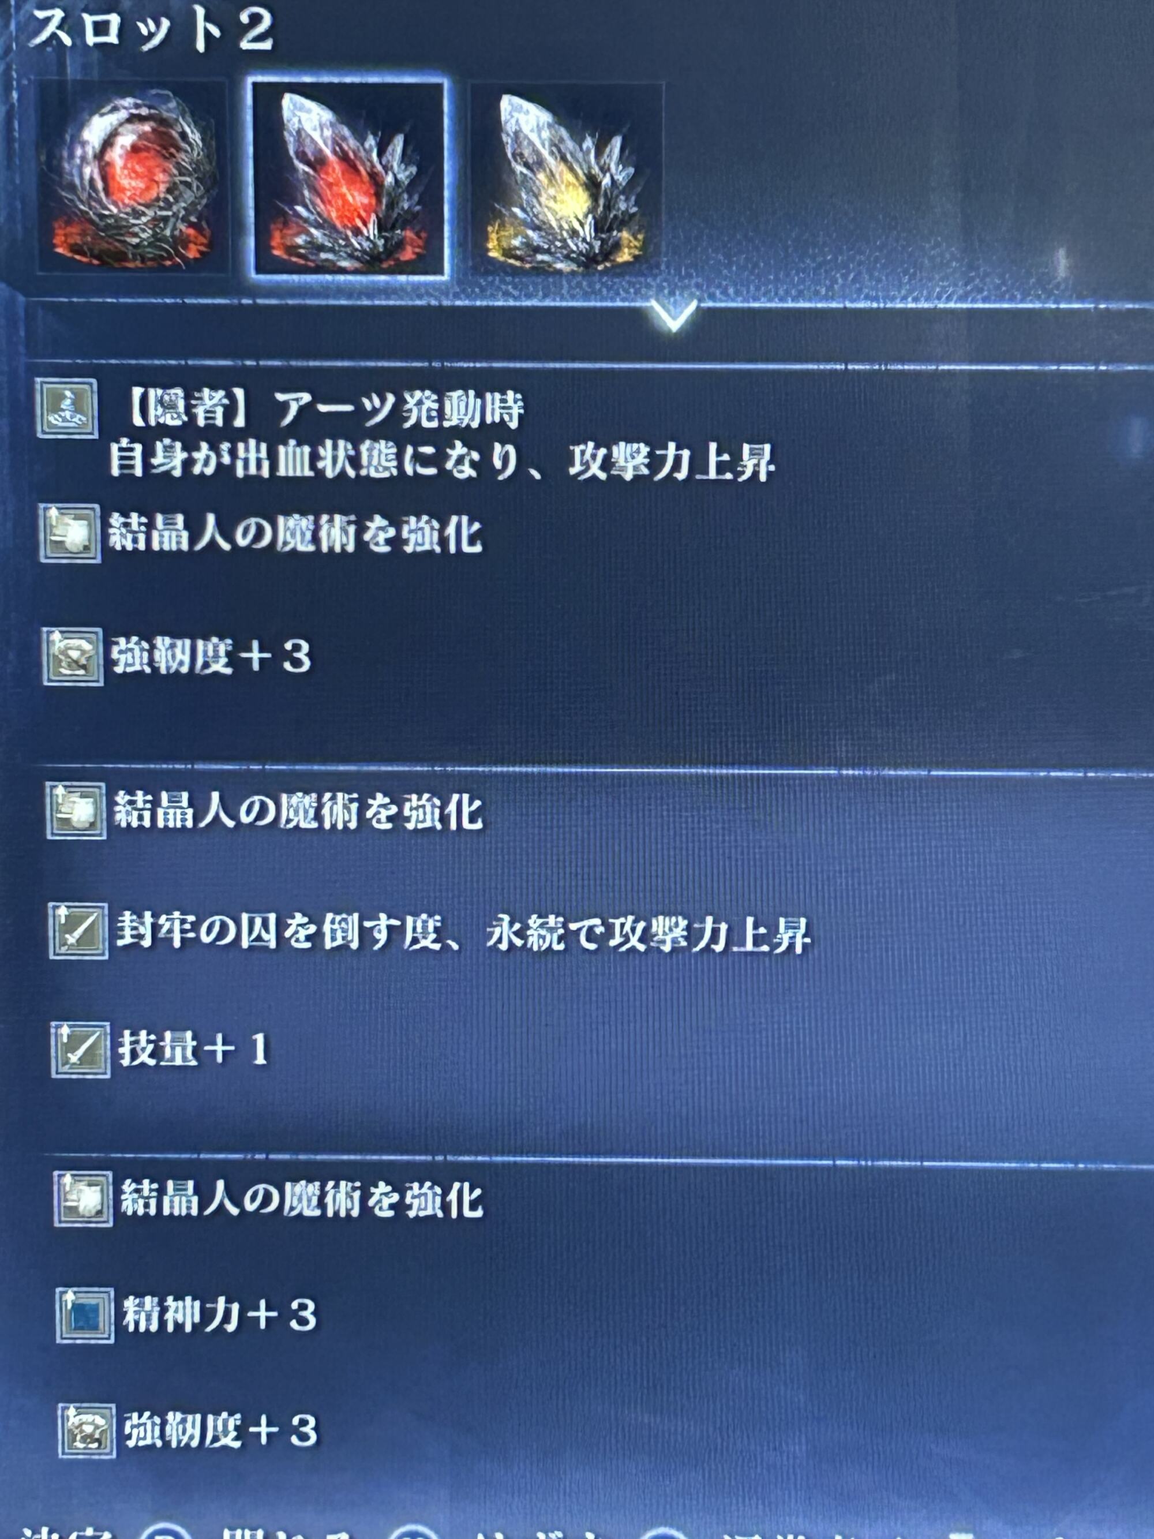This screenshot has height=1539, width=1154.
Task: Click the 【隠者】アーツ発動時 effect icon
Action: (67, 409)
